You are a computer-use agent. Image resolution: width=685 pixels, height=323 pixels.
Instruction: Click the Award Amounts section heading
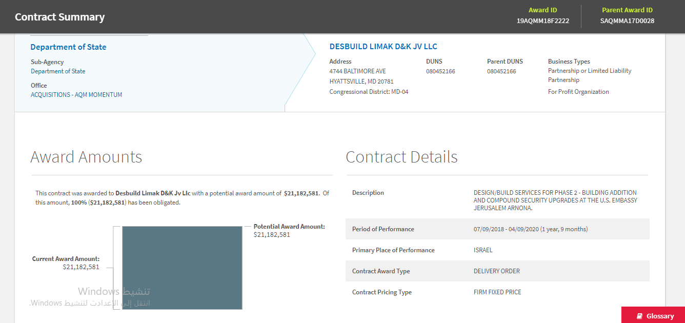86,157
